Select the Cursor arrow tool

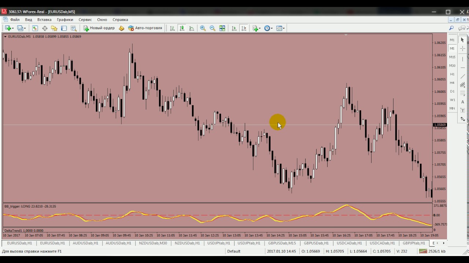pyautogui.click(x=462, y=40)
